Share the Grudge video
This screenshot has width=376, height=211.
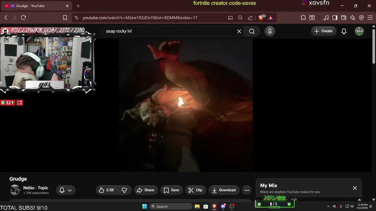click(x=146, y=190)
